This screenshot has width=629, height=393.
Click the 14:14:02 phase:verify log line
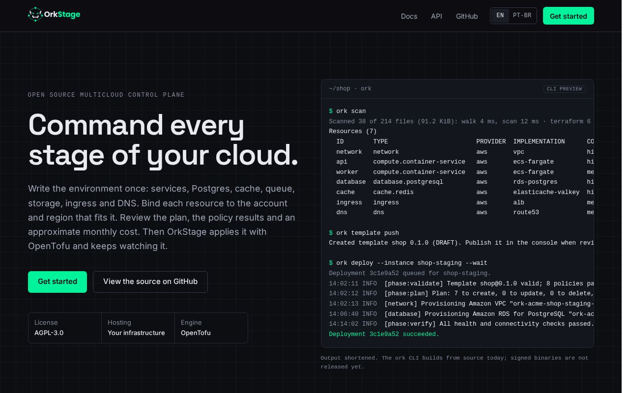(x=461, y=324)
